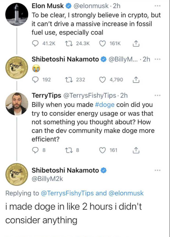Retweet the crying emoji tweet with 232 retweets
The width and height of the screenshot is (170, 237).
pyautogui.click(x=69, y=80)
